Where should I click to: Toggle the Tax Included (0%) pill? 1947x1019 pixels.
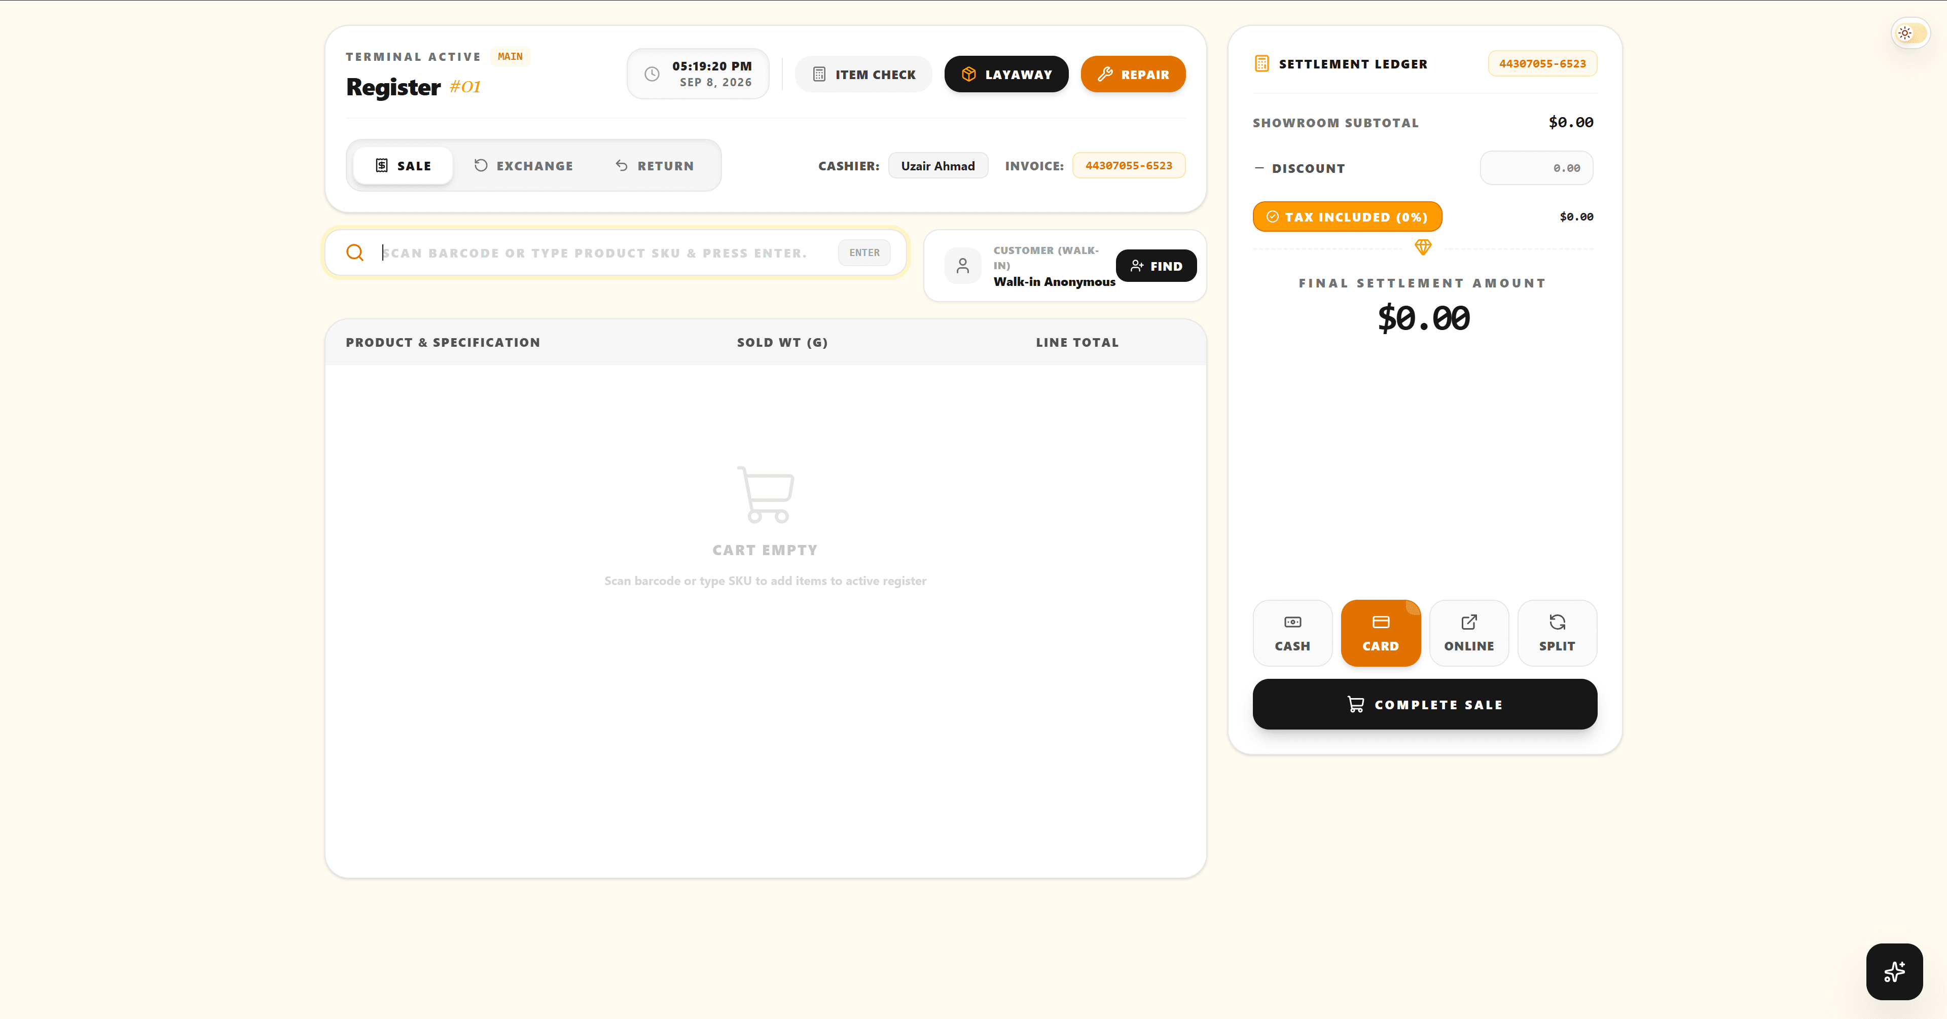click(x=1347, y=217)
